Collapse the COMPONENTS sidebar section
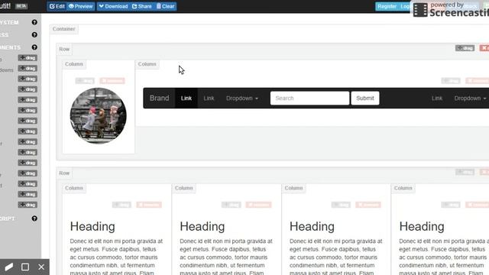 coord(10,47)
